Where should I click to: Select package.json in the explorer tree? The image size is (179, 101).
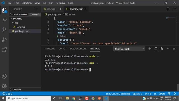coord(25,31)
